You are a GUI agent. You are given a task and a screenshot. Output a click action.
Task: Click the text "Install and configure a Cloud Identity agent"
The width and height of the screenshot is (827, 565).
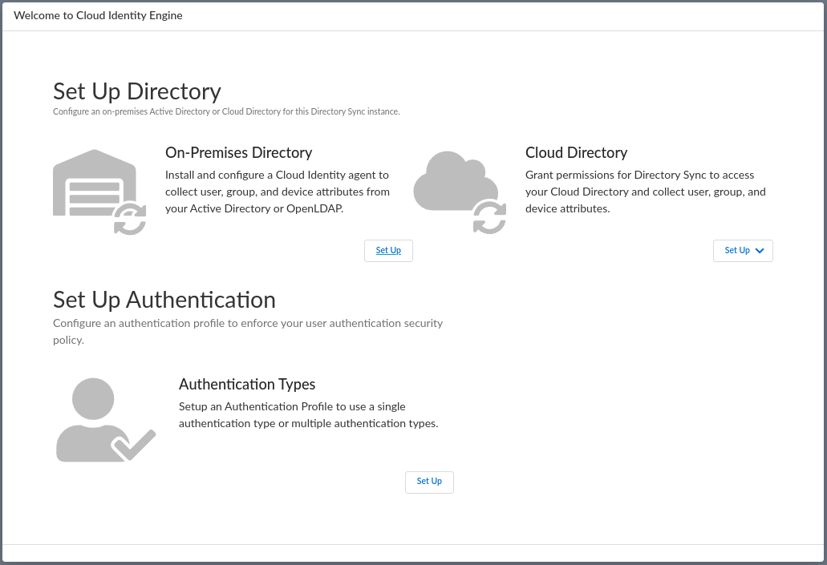point(271,175)
